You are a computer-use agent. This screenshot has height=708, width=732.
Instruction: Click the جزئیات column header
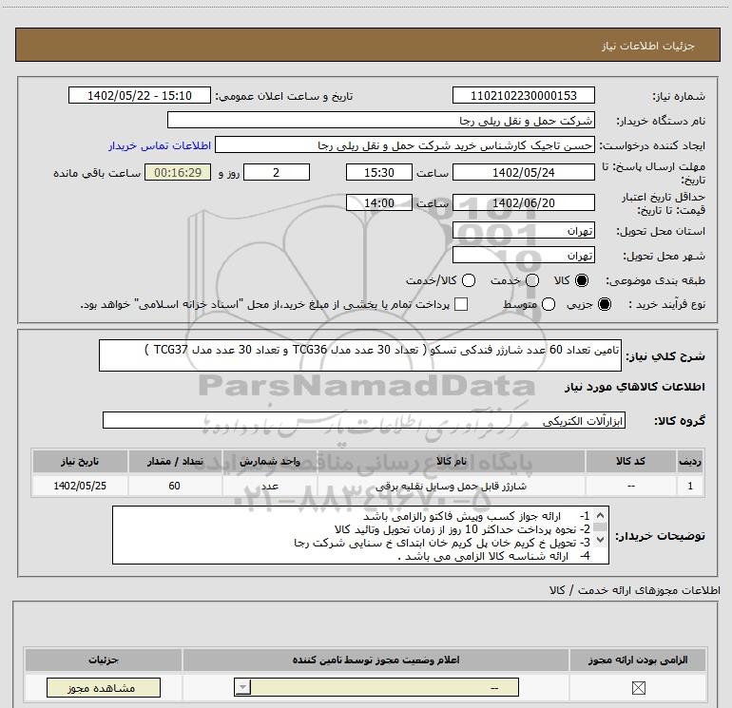point(104,660)
